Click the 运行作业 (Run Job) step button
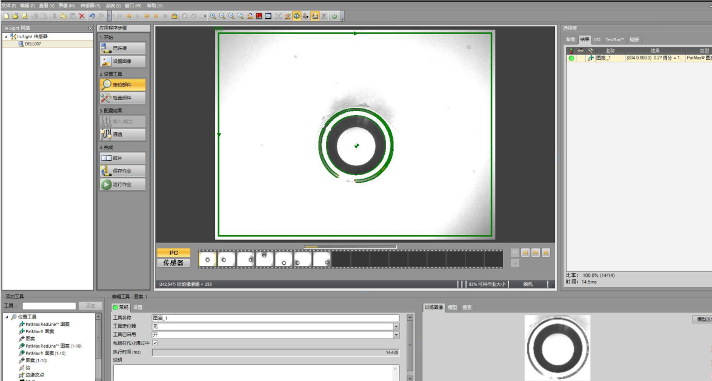 click(x=122, y=184)
